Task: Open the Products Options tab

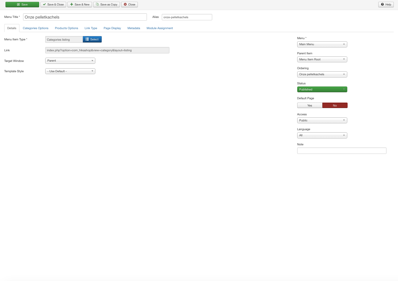Action: tap(66, 28)
